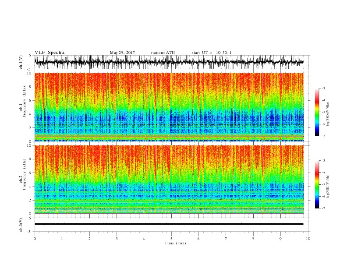Click the 'VLF Spectra' title text

click(50, 53)
